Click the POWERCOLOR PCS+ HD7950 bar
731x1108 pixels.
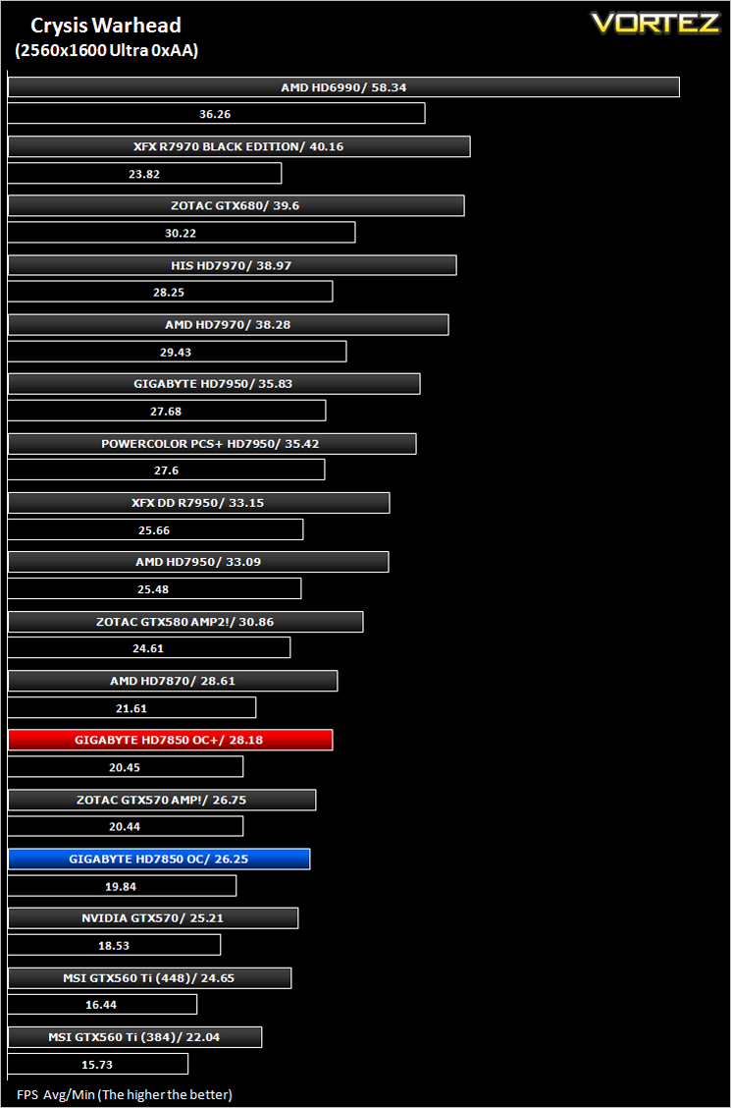[212, 444]
